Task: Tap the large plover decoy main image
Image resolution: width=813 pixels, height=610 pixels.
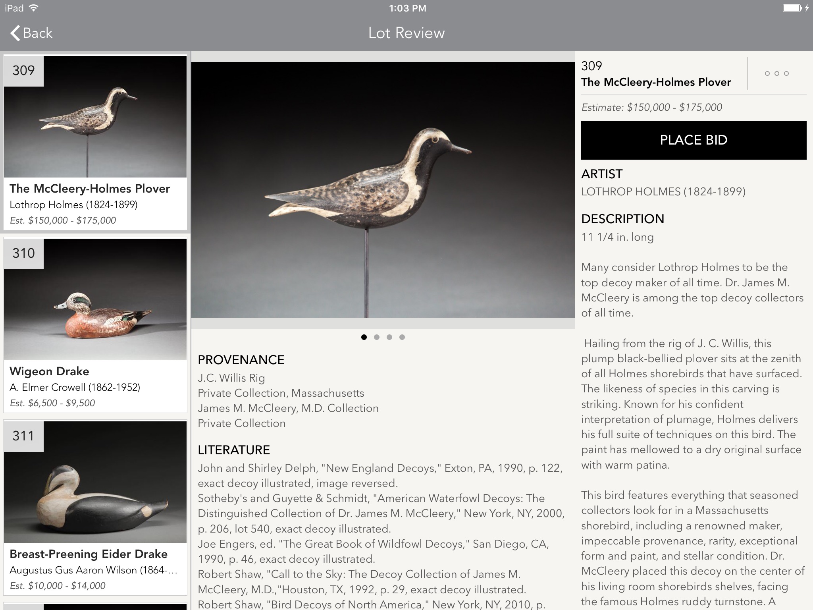Action: click(x=383, y=190)
